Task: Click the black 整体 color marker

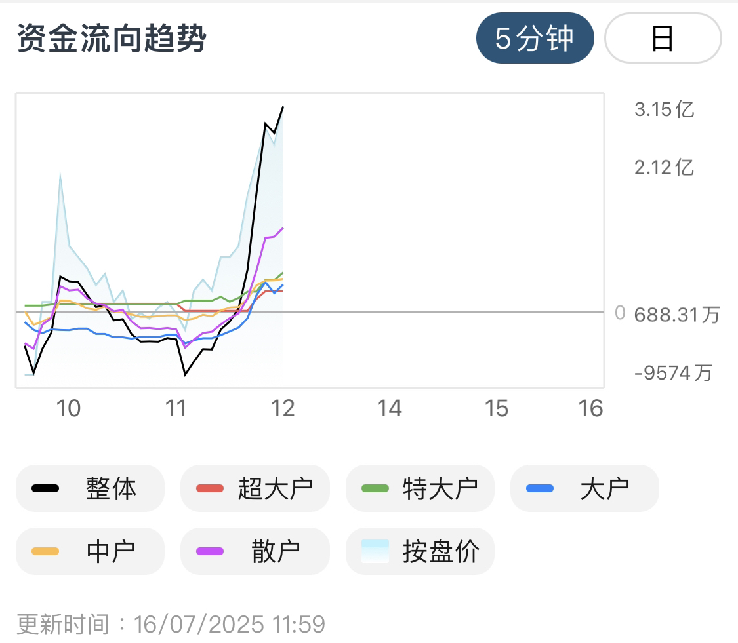Action: [x=45, y=488]
